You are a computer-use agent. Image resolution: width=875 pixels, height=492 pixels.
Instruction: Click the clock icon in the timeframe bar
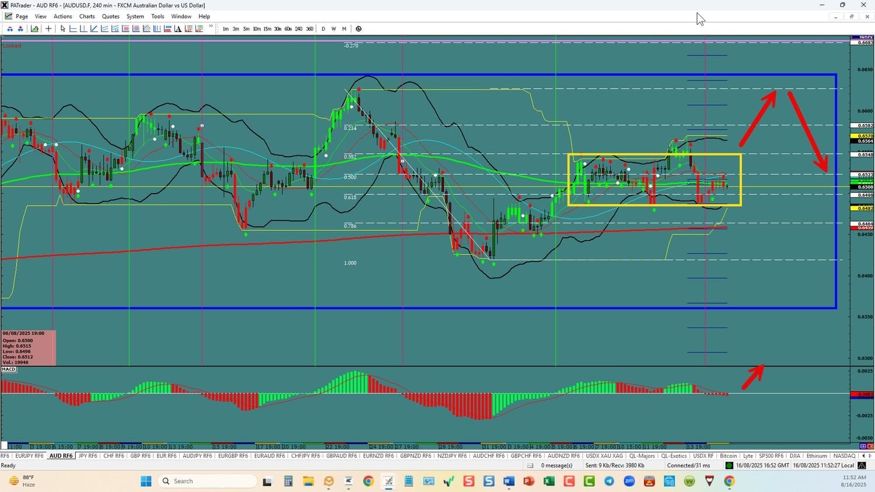click(x=359, y=29)
